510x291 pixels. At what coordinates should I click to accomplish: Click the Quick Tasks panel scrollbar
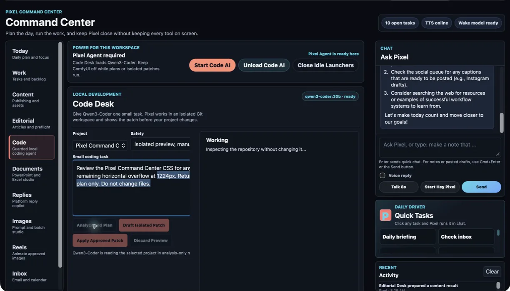coord(498,233)
